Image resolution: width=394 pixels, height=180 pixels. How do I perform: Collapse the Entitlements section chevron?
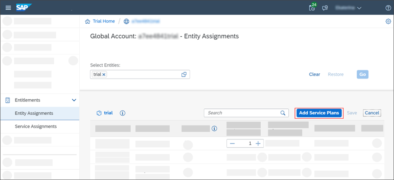tap(74, 100)
